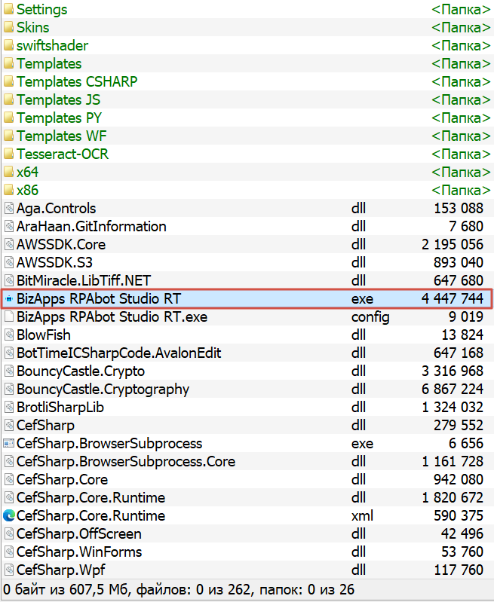Viewport: 494px width, 602px height.
Task: Select the CefSharp.Core.Runtime dll file name
Action: 91,497
